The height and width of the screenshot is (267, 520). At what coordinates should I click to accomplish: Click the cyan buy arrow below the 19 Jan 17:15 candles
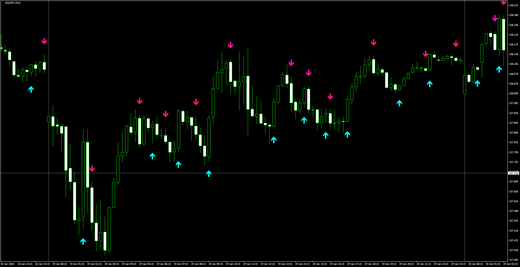[347, 134]
